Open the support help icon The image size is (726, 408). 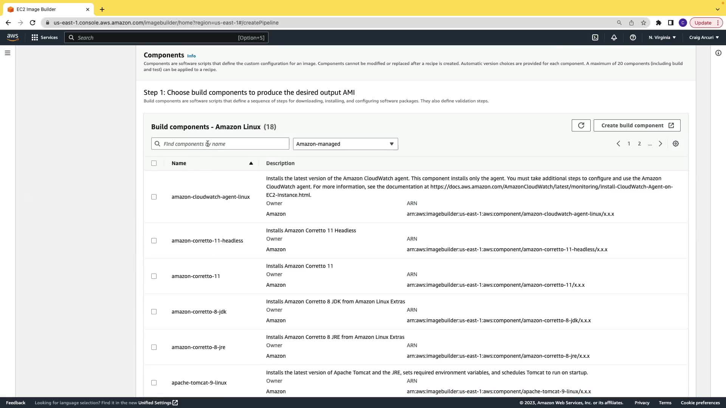click(633, 37)
